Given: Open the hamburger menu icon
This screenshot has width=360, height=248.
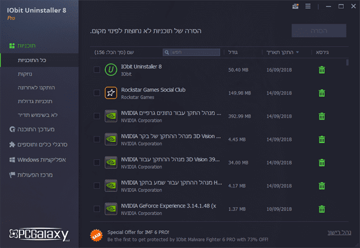Looking at the screenshot, I should tap(308, 6).
